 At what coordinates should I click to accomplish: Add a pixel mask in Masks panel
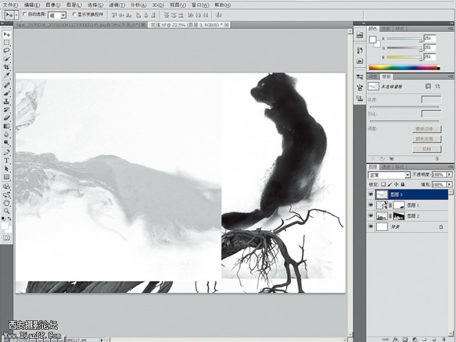click(428, 86)
